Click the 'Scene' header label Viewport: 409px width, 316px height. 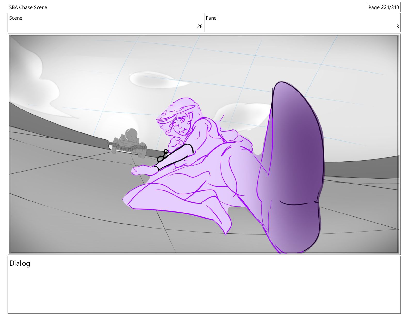(x=16, y=18)
